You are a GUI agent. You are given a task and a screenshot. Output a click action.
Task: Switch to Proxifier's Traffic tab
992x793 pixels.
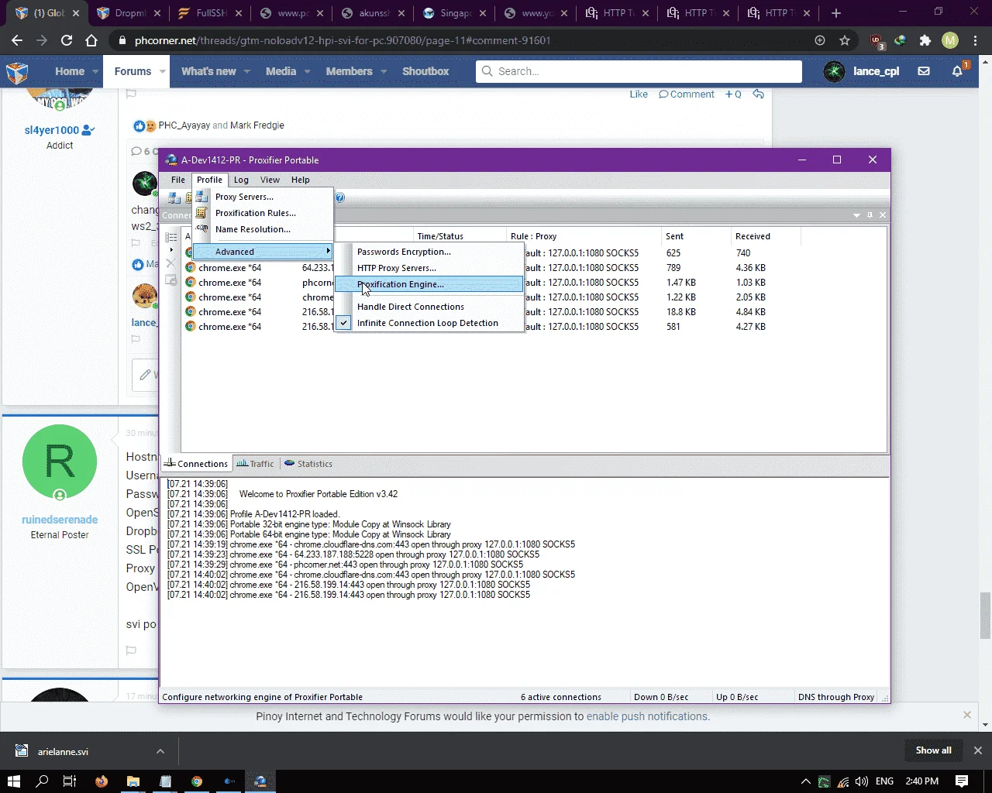pos(255,464)
